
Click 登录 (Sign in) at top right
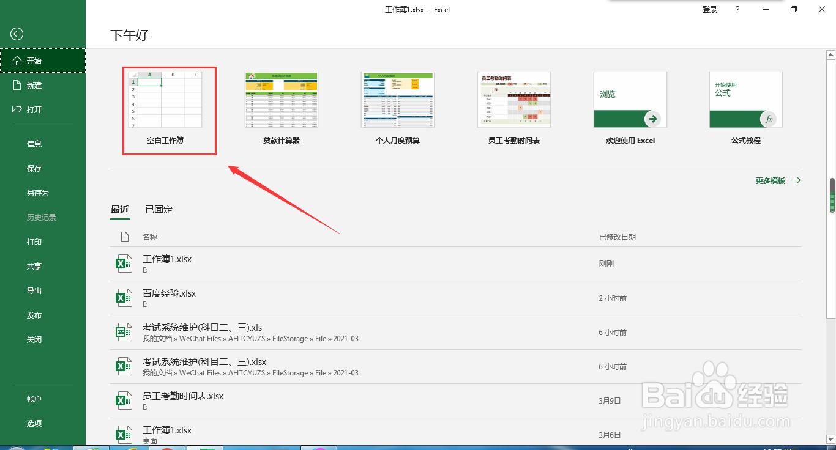[707, 9]
